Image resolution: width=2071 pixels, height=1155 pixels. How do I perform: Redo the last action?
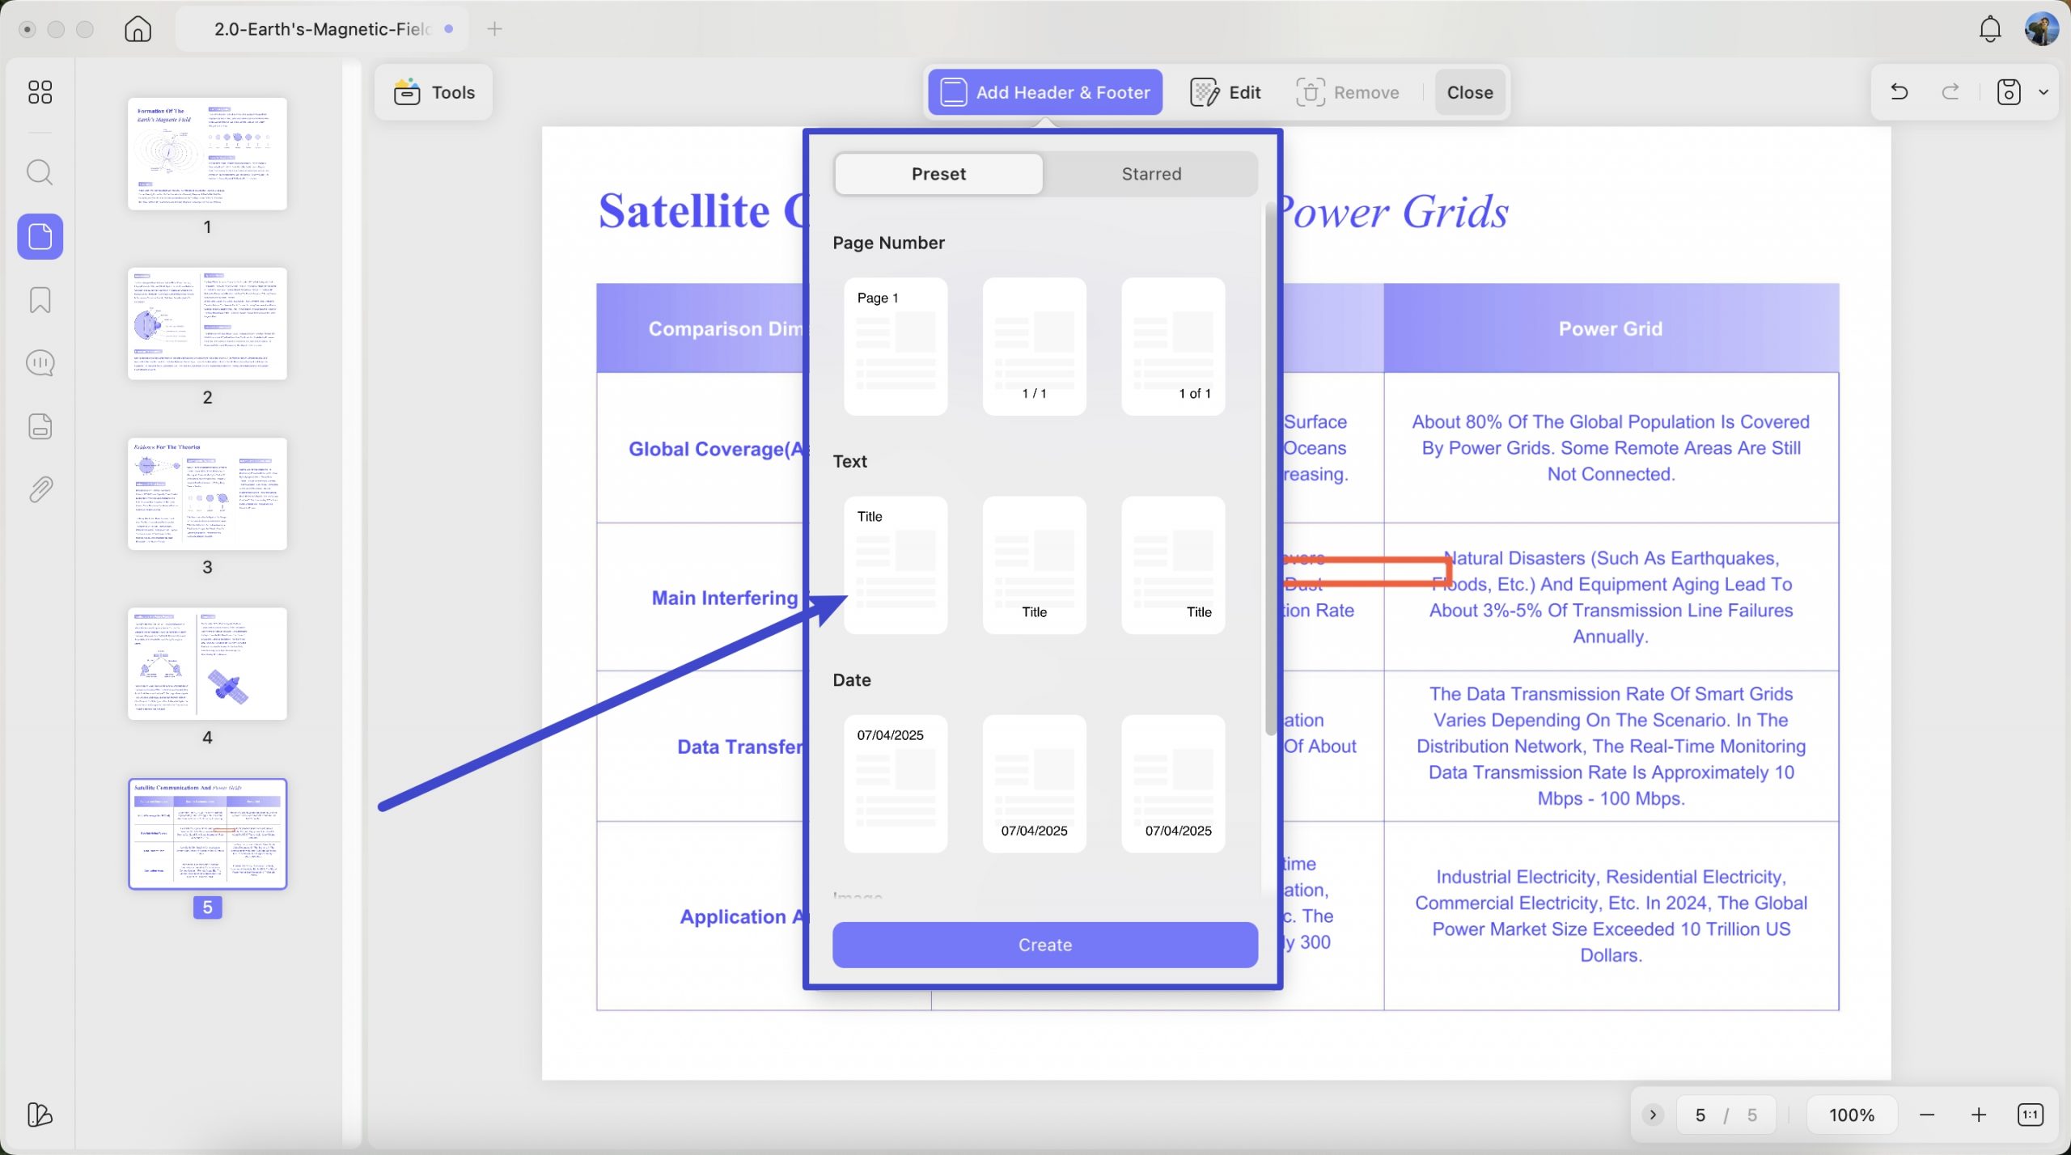pos(1950,92)
